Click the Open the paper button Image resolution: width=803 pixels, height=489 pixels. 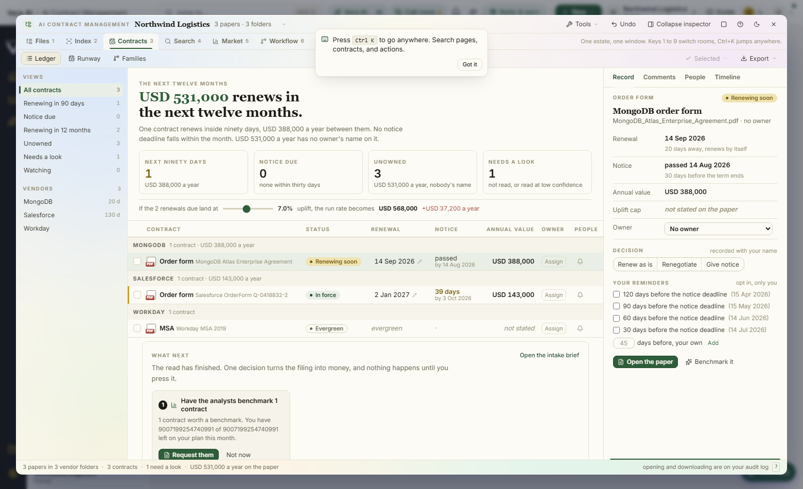(x=645, y=362)
